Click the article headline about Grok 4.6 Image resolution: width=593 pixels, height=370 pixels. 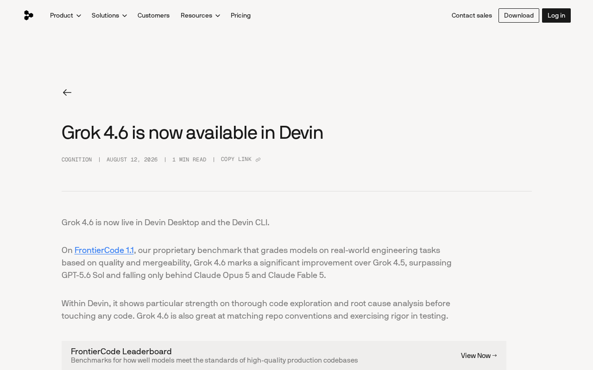pyautogui.click(x=192, y=133)
